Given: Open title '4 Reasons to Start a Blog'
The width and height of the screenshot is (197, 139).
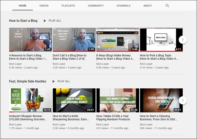Looking at the screenshot, I should point(28,57).
